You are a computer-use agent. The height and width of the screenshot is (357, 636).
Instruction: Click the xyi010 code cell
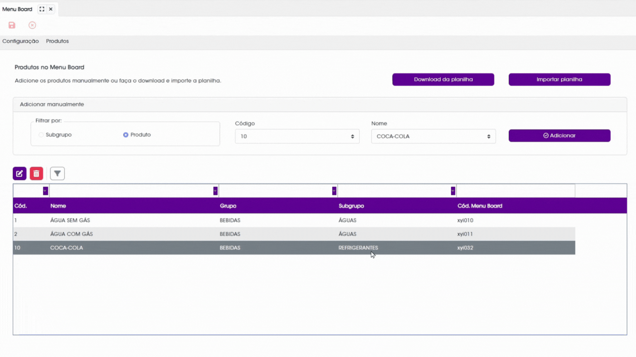[465, 220]
